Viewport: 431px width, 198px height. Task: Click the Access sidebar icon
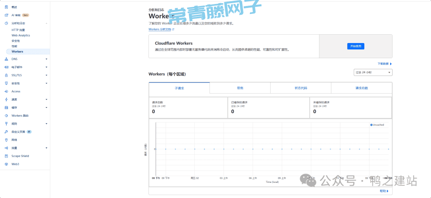(6, 91)
